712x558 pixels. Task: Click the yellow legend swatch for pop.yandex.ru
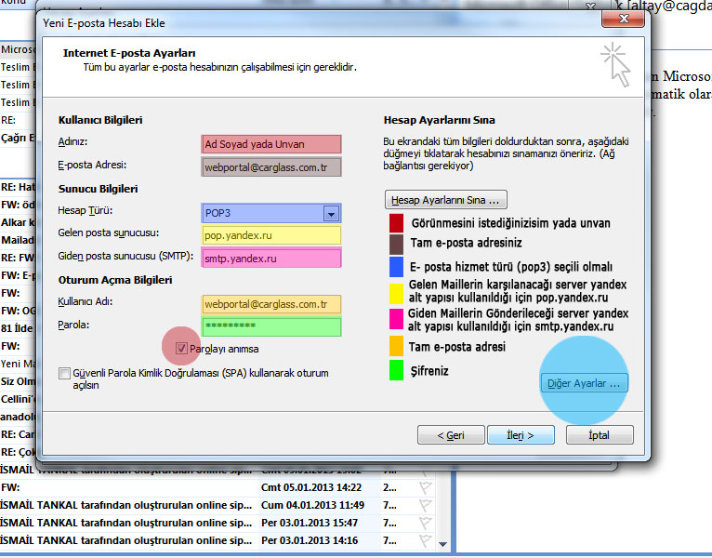pos(396,294)
